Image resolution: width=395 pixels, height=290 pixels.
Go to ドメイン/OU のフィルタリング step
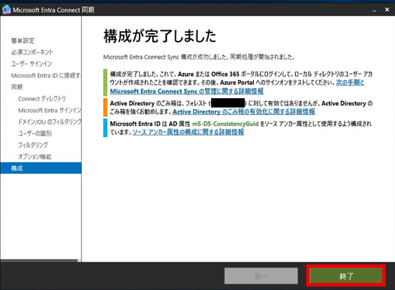[49, 122]
